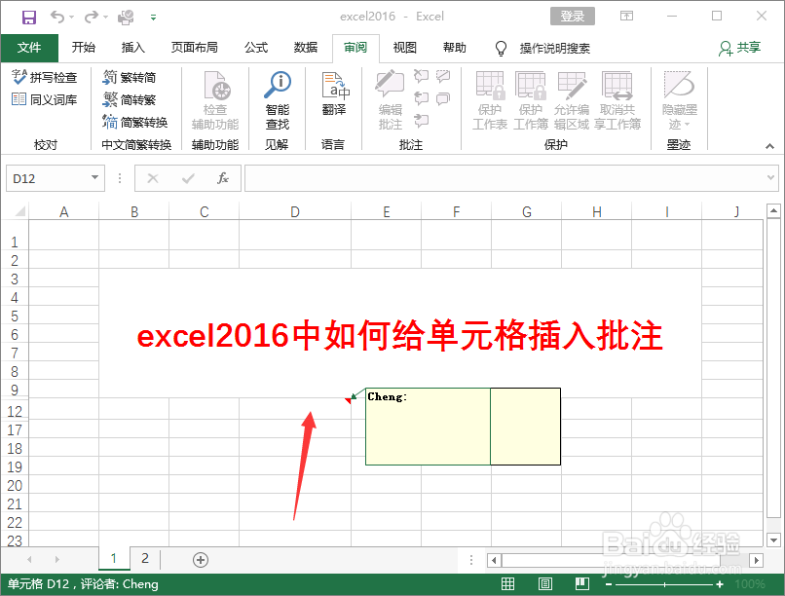Save the workbook via Quick Access toolbar
Screen dimensions: 785x596
(x=27, y=16)
